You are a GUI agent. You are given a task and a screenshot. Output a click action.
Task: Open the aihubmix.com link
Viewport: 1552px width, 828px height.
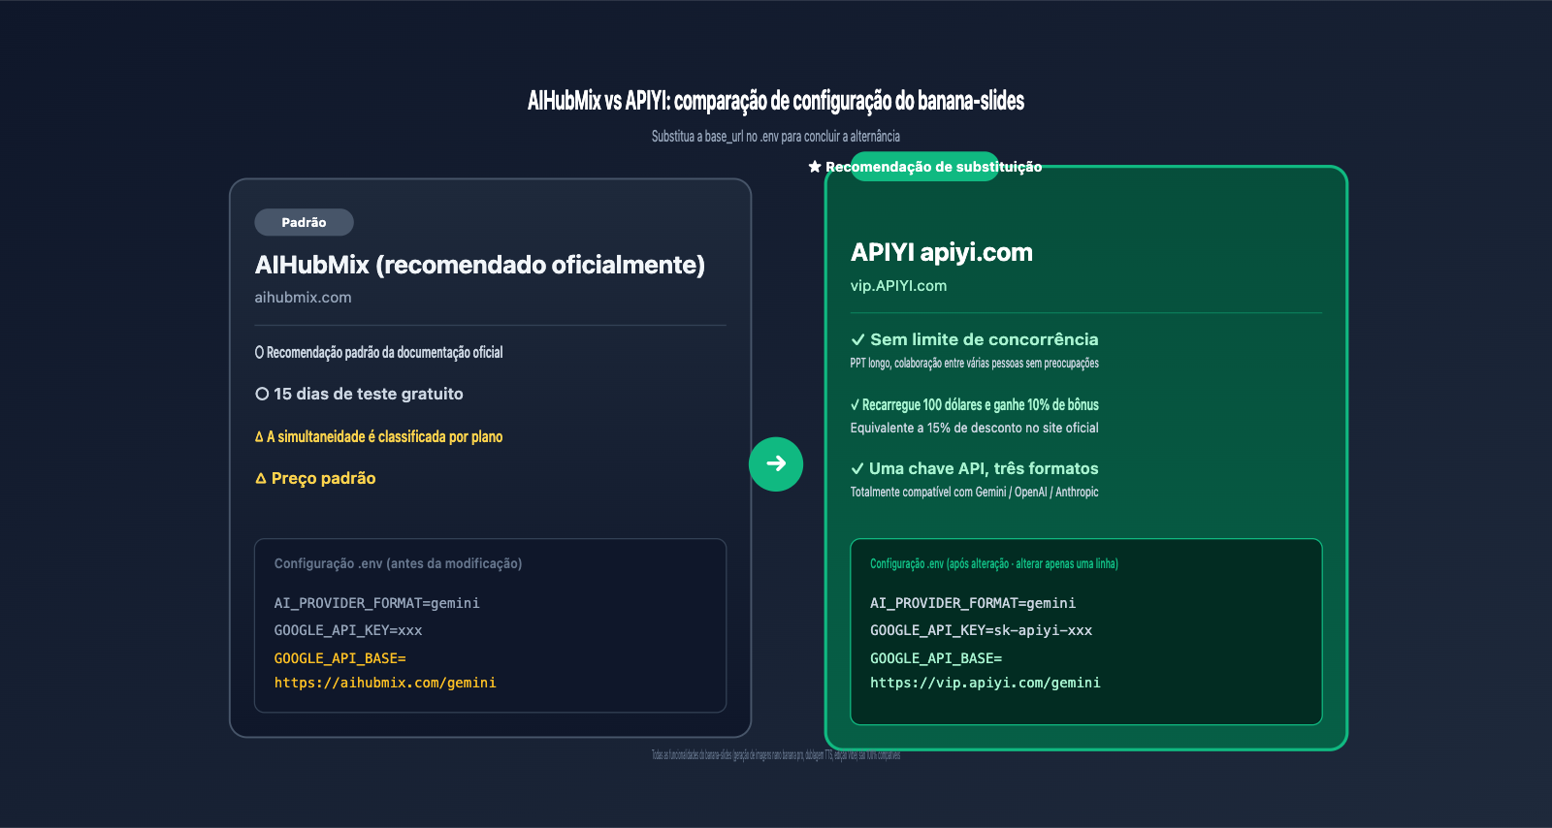(303, 298)
